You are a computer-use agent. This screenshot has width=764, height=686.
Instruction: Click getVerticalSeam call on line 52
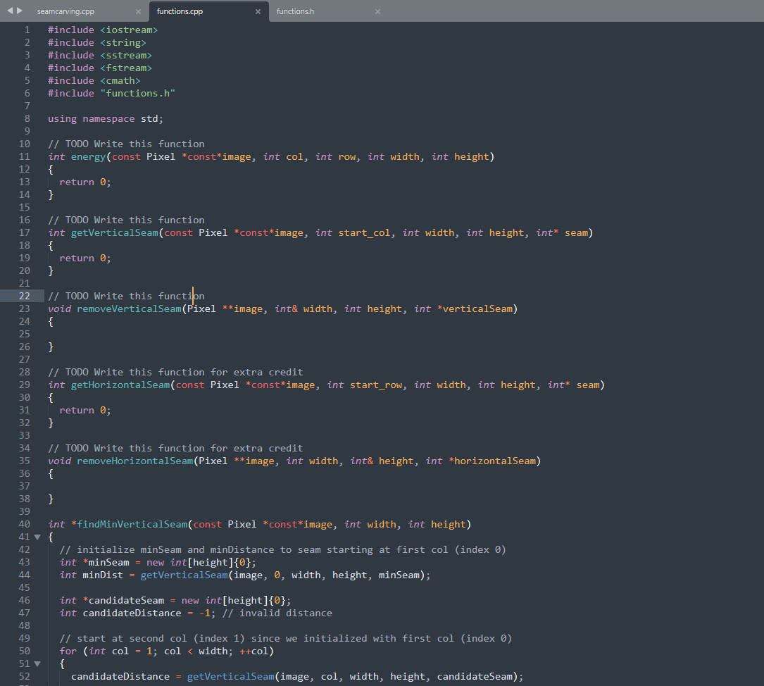pos(230,676)
